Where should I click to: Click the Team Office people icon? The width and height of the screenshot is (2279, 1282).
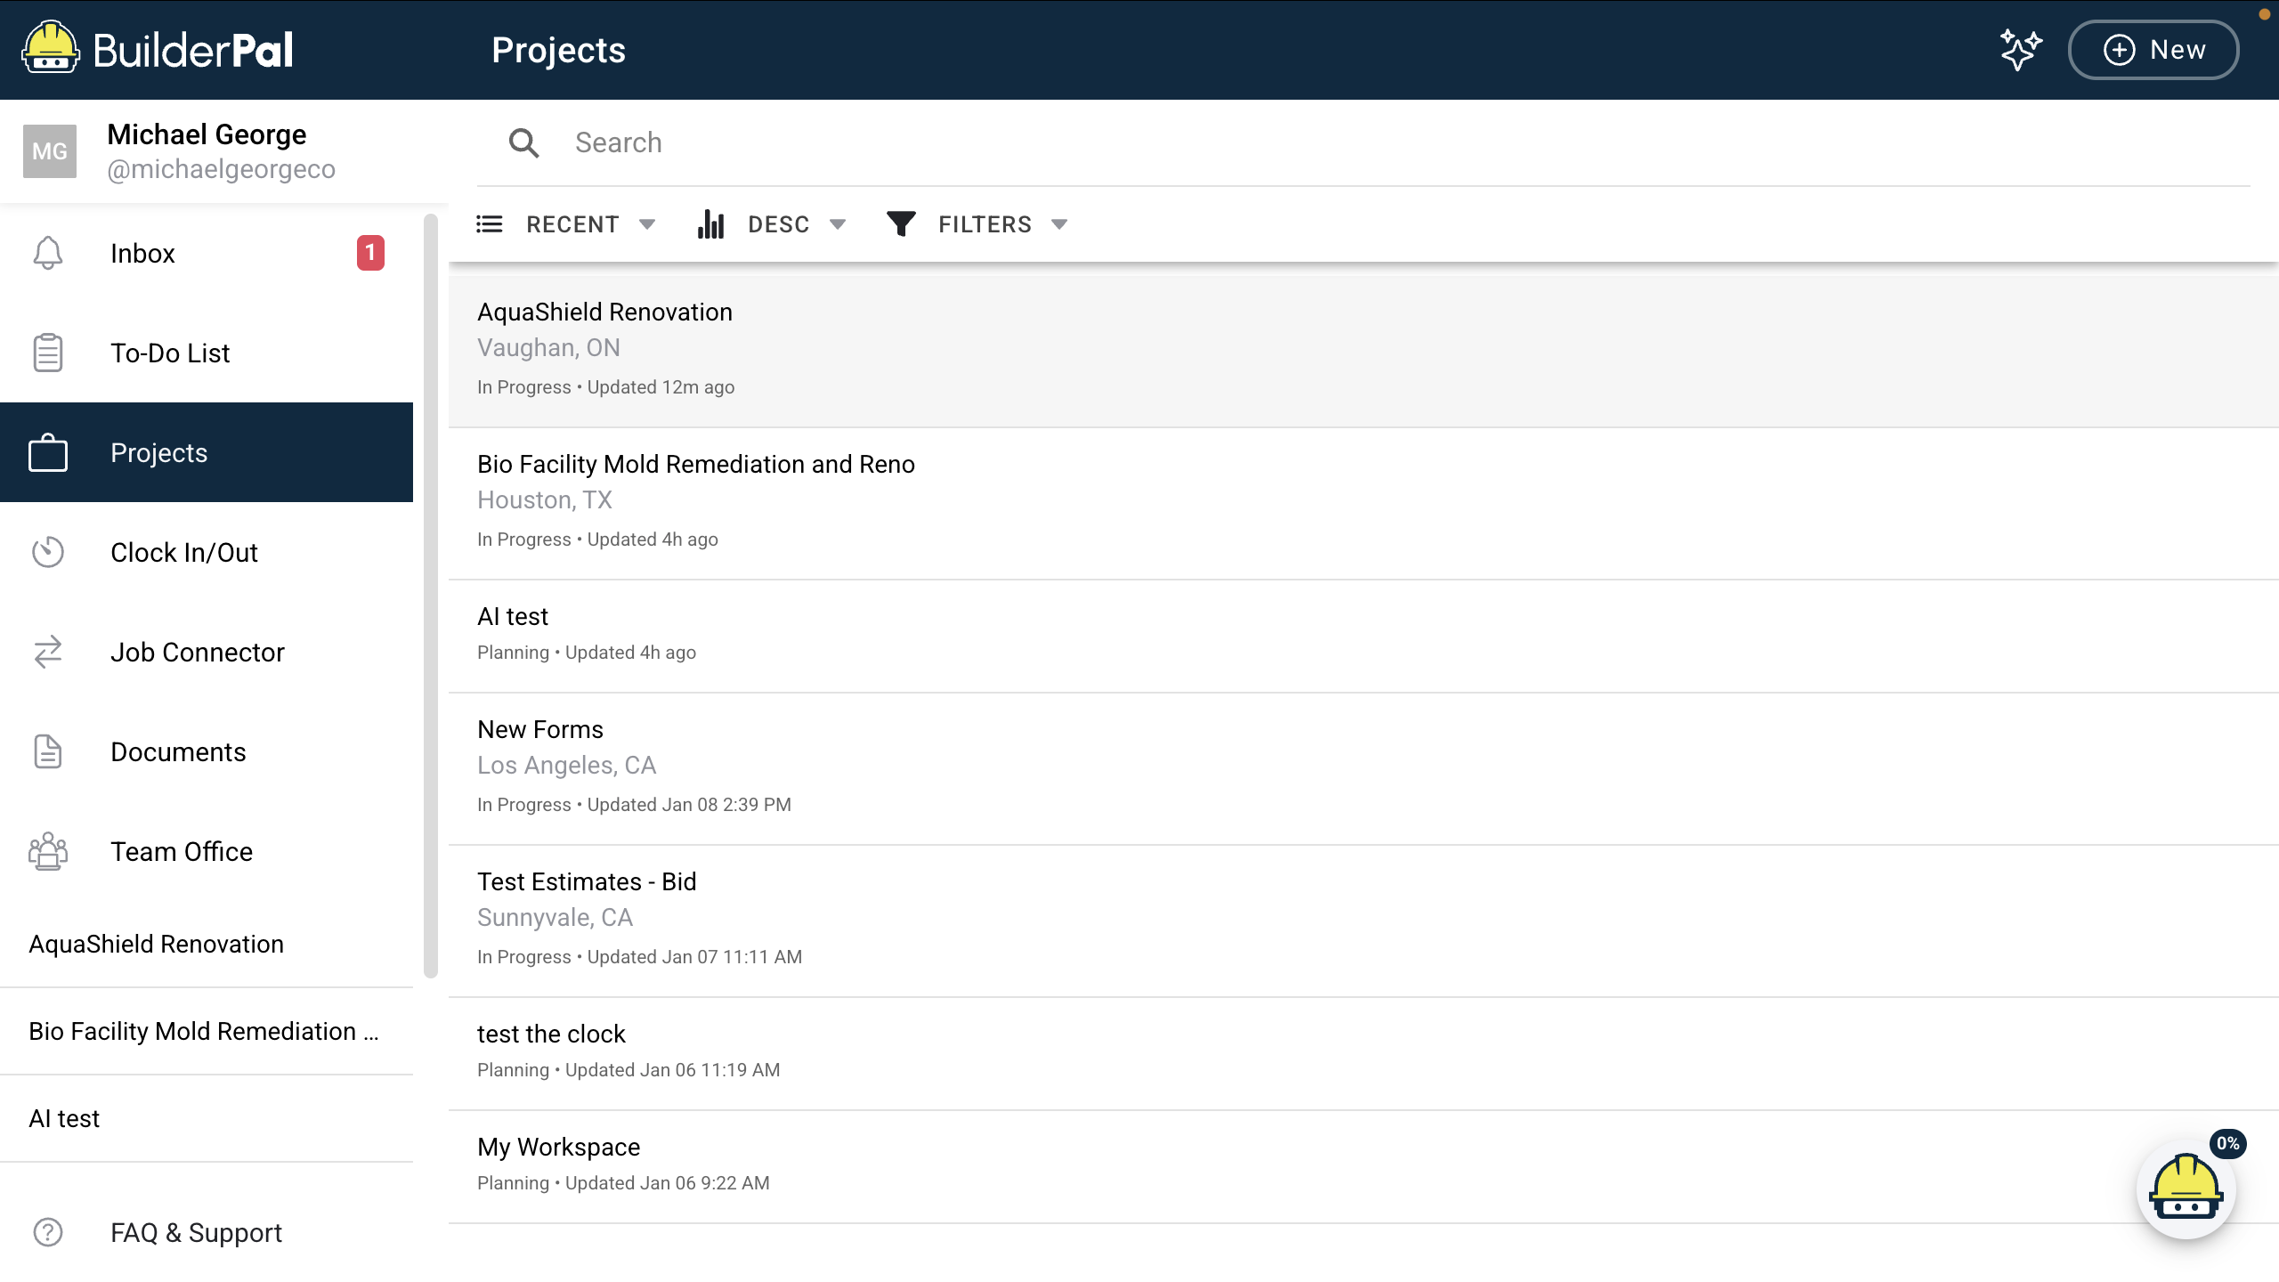click(x=48, y=851)
